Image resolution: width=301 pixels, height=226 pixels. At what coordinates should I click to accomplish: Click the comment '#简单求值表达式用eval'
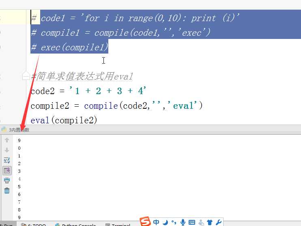[x=82, y=76]
